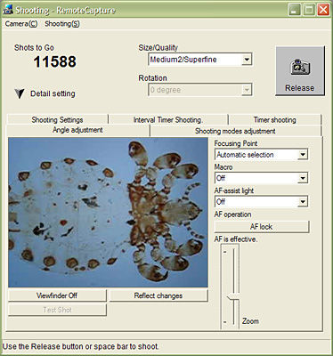Click the AF lock button
Viewport: 333px width, 356px height.
click(262, 227)
